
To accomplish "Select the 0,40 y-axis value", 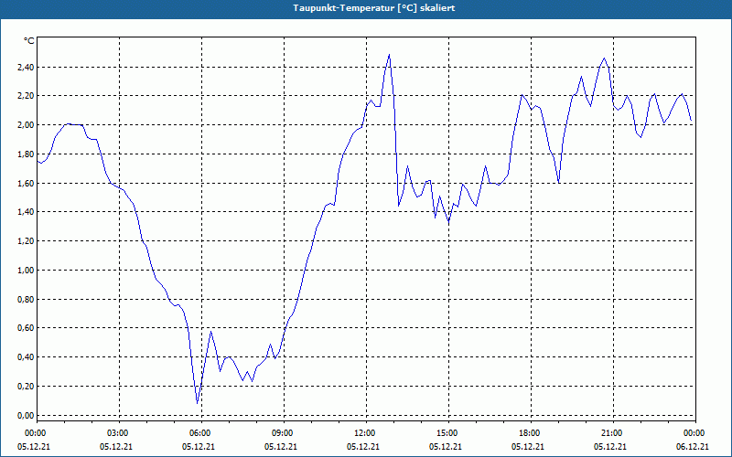I will pos(26,357).
